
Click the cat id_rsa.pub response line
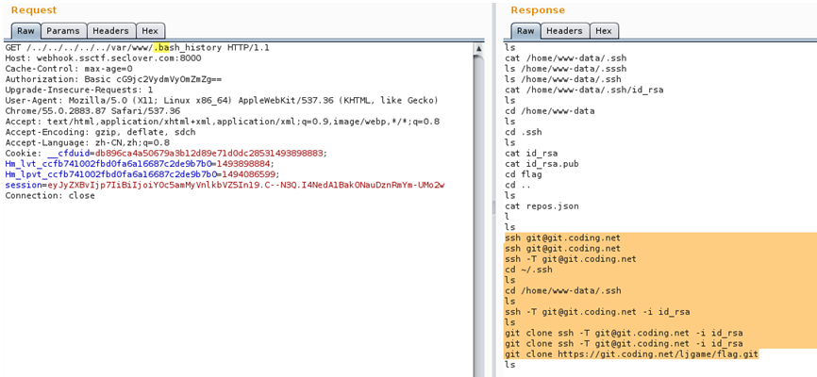[x=542, y=163]
